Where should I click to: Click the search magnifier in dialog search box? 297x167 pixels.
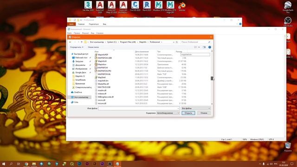coord(209,42)
